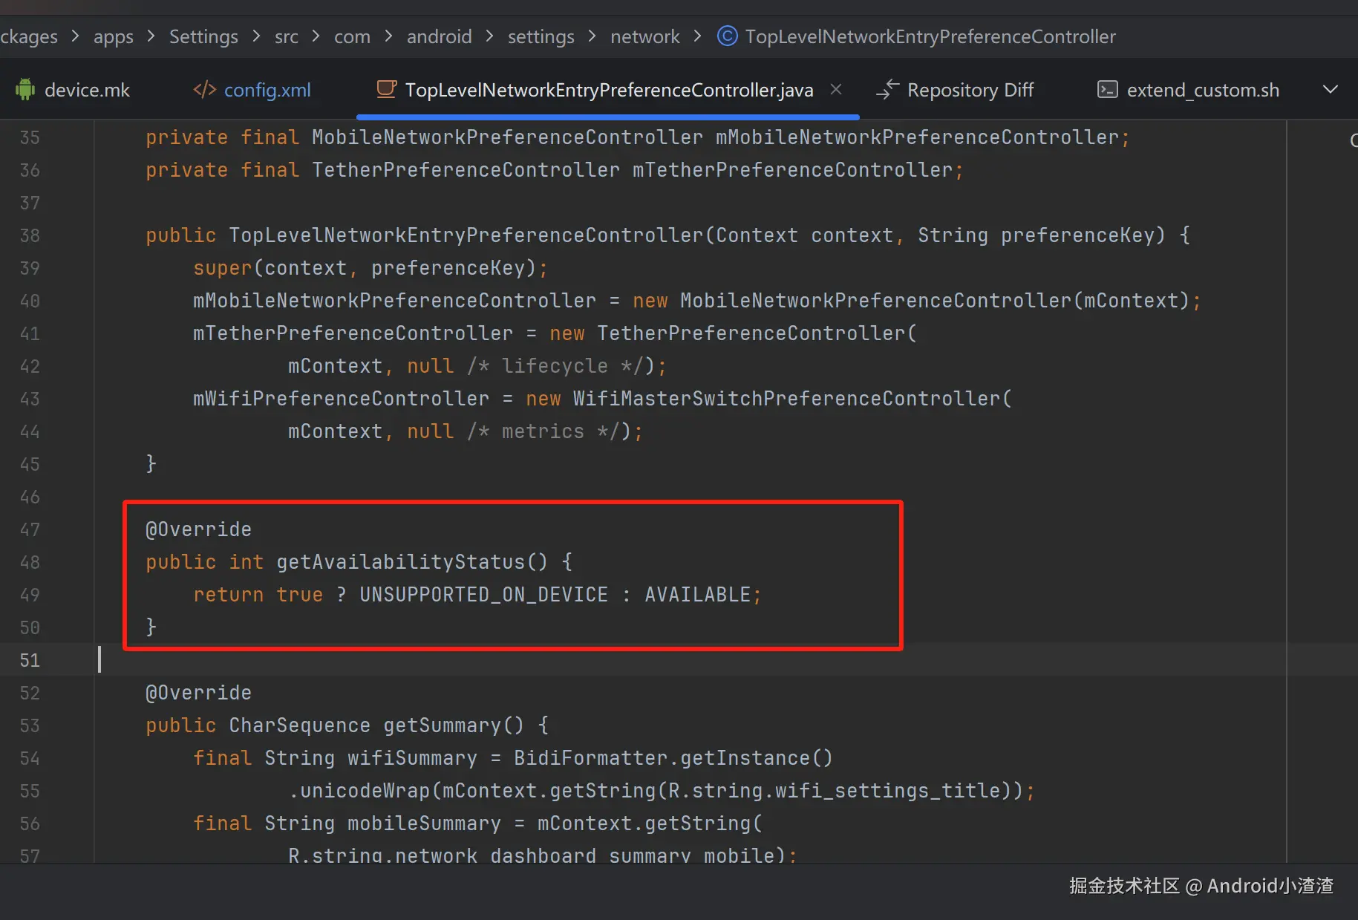Click WifiMasterSwitchPreferenceController on line 43
This screenshot has width=1358, height=920.
pyautogui.click(x=787, y=399)
